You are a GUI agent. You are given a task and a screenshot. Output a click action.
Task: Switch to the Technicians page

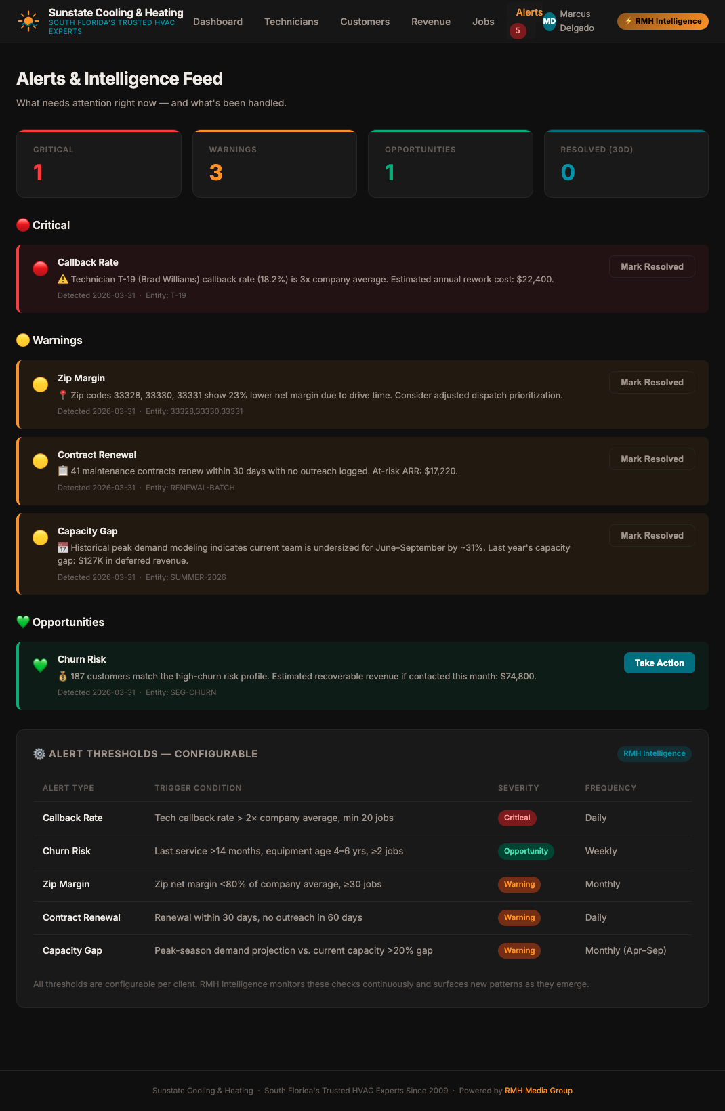tap(291, 22)
